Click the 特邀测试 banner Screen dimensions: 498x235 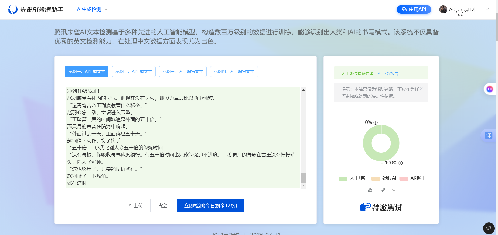381,207
